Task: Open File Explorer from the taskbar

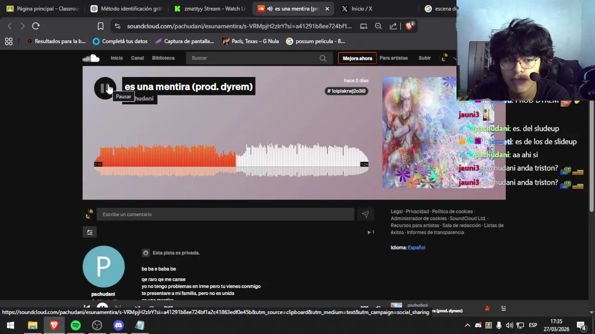Action: [33, 325]
